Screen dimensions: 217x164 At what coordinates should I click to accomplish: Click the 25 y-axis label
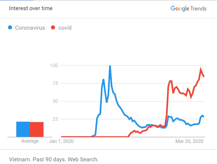tap(55, 119)
